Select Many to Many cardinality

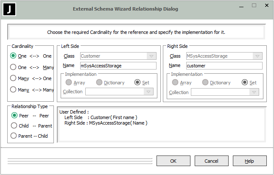(x=13, y=89)
